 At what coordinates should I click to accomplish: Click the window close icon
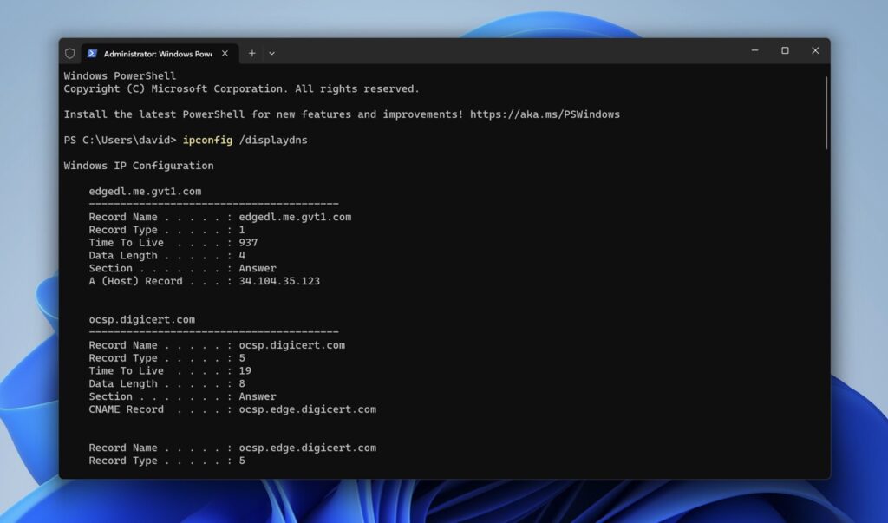(x=815, y=50)
